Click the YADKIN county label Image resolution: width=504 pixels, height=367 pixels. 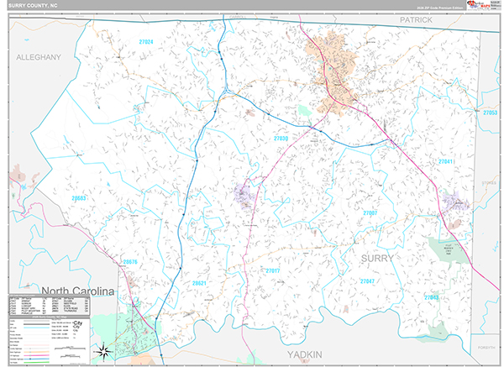(x=304, y=354)
